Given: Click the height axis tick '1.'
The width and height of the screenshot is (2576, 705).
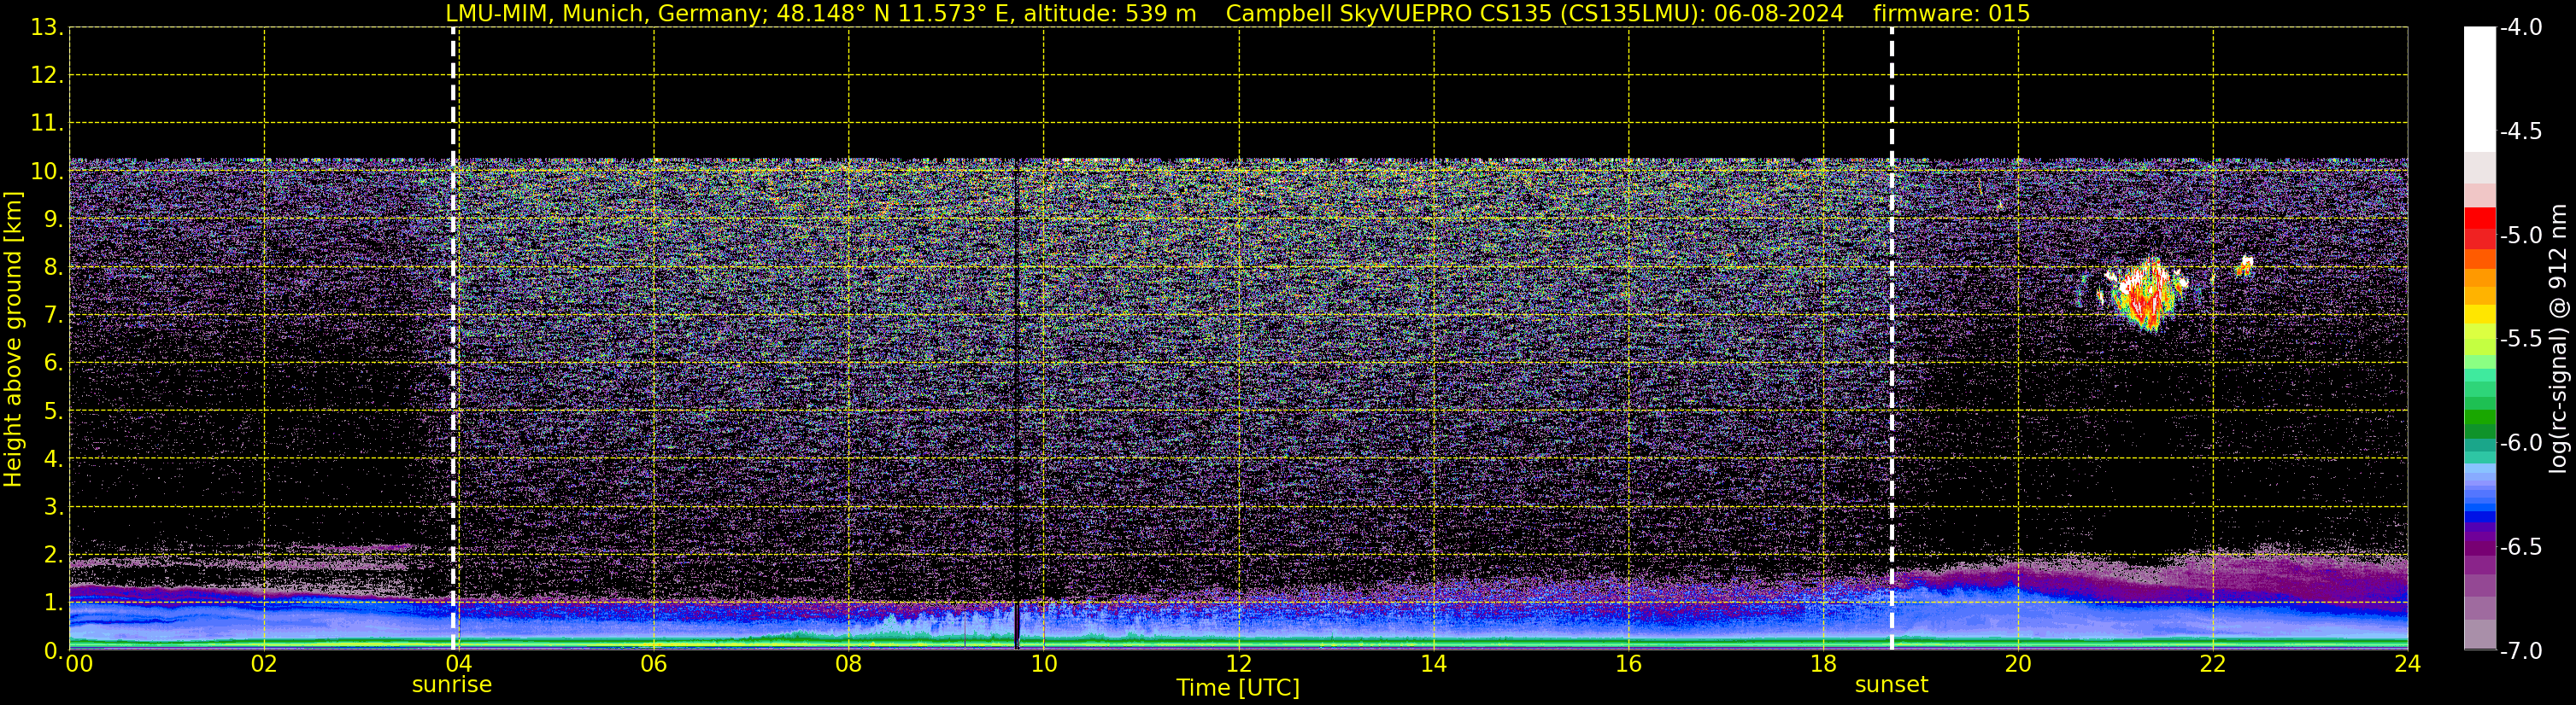Looking at the screenshot, I should click(x=53, y=603).
